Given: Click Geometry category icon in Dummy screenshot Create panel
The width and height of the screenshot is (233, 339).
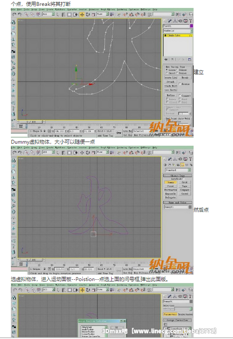Looking at the screenshot, I should (x=165, y=165).
